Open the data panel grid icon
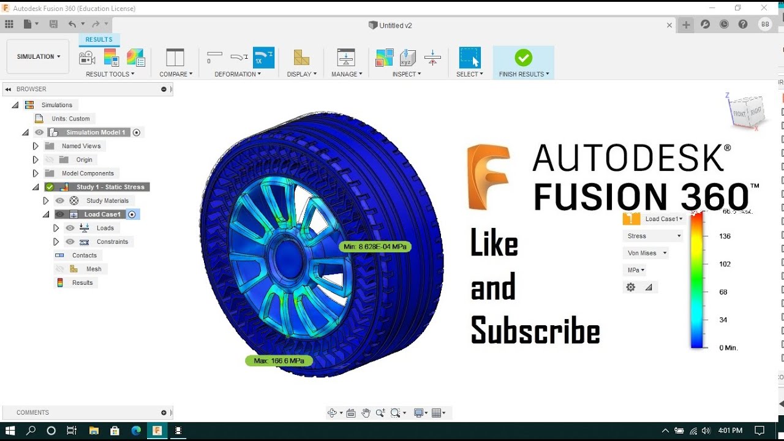This screenshot has width=784, height=441. (9, 24)
